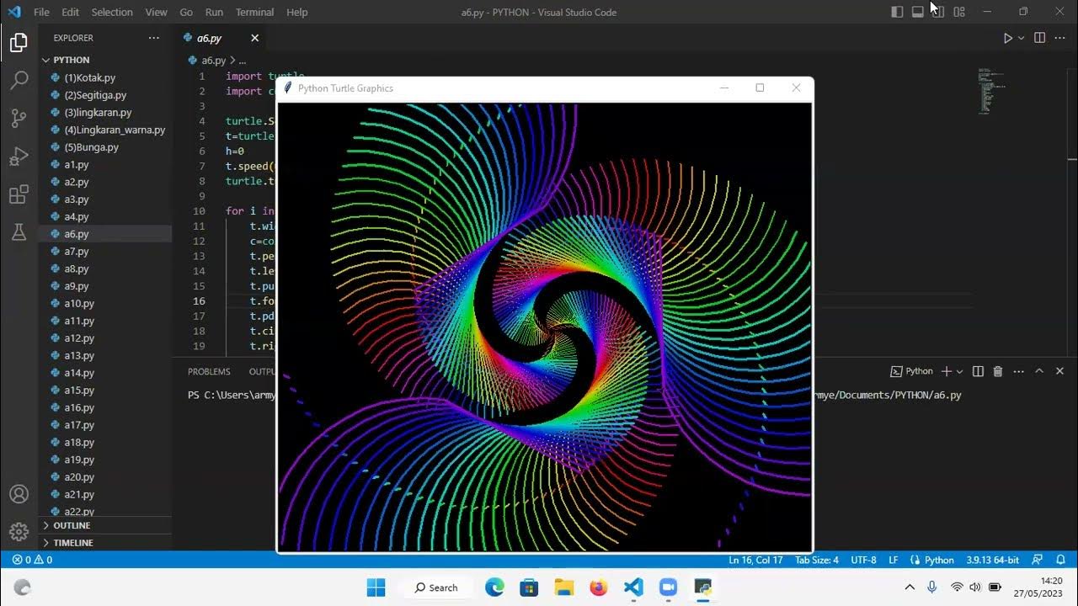
Task: Close the terminal panel
Action: pos(1059,371)
